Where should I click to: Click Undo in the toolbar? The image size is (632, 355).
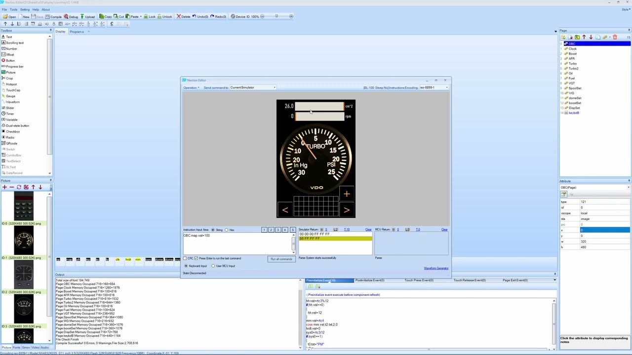pyautogui.click(x=200, y=17)
